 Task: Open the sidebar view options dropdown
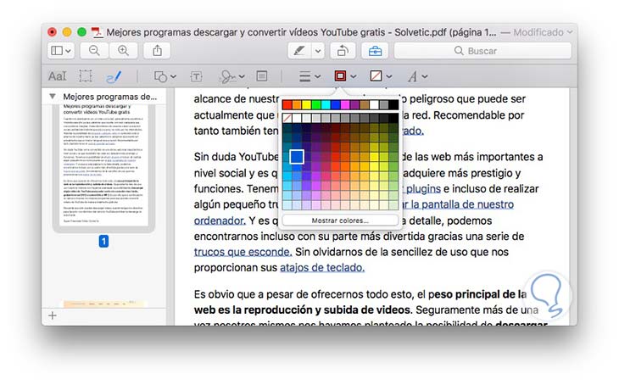[61, 51]
